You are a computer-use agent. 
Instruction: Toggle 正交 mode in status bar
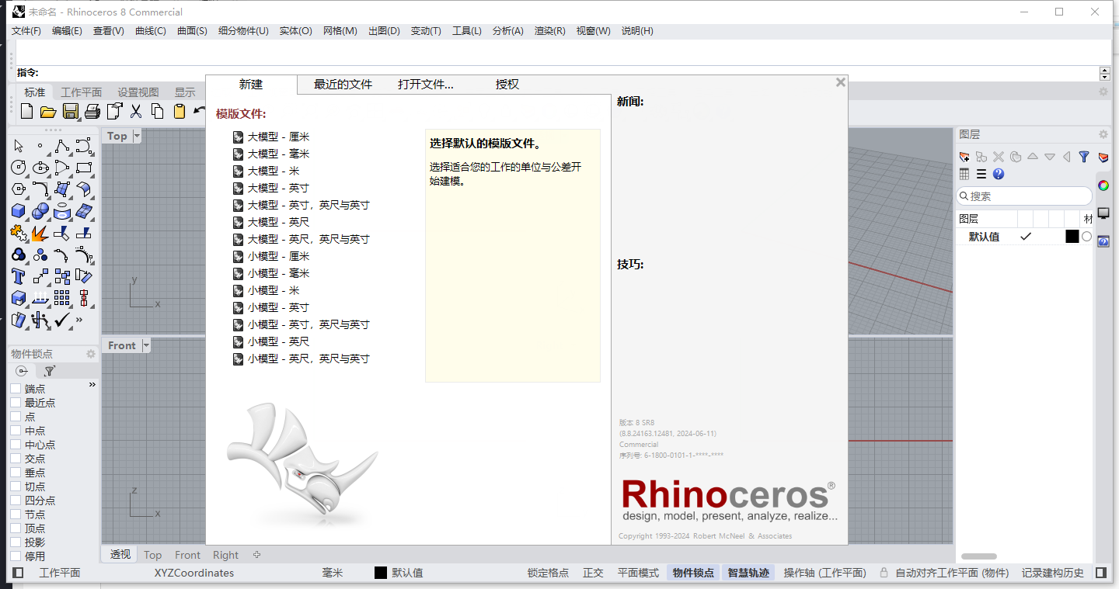click(593, 573)
